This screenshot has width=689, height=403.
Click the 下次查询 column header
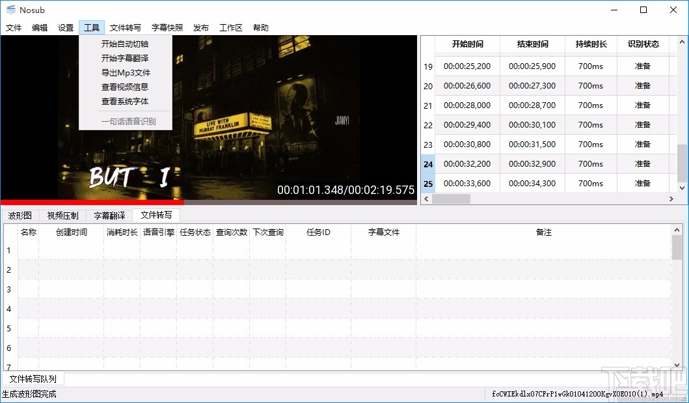268,232
